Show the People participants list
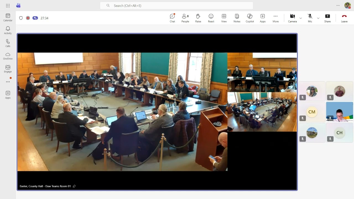The height and width of the screenshot is (199, 354). 185,18
